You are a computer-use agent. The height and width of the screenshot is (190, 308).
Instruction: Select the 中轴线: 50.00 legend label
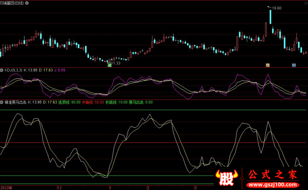(x=94, y=102)
